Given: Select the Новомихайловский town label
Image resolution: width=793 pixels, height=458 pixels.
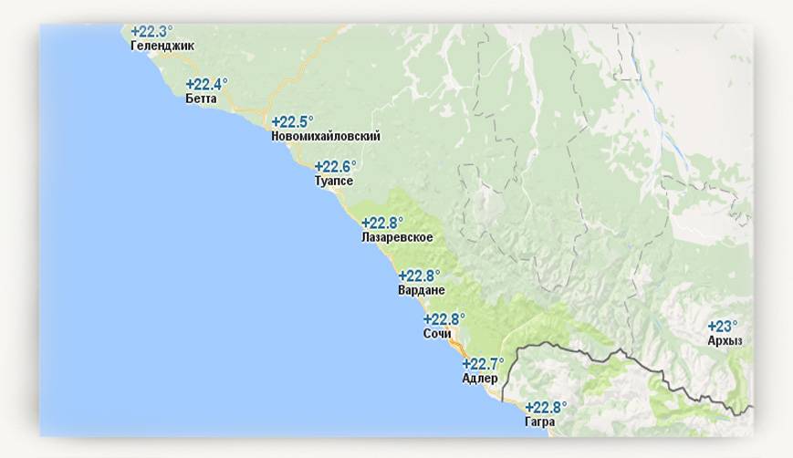Looking at the screenshot, I should coord(326,137).
